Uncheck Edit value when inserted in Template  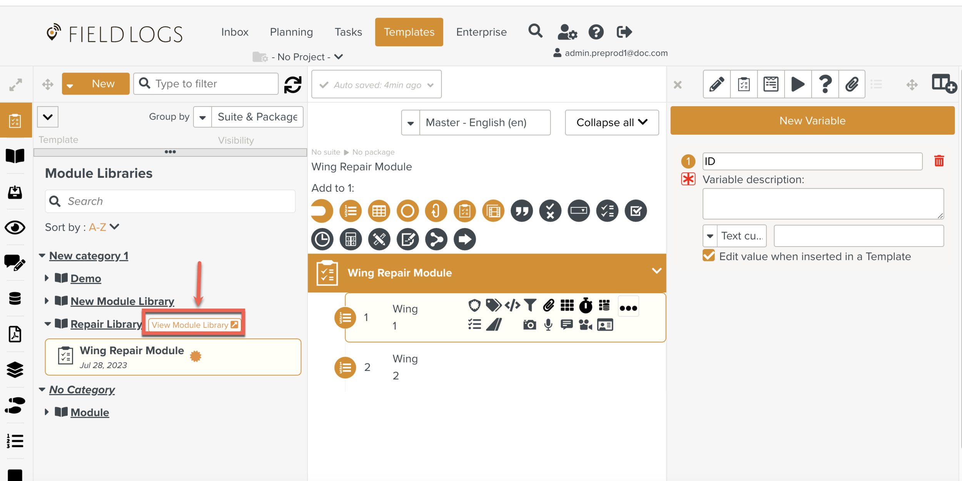(x=708, y=256)
